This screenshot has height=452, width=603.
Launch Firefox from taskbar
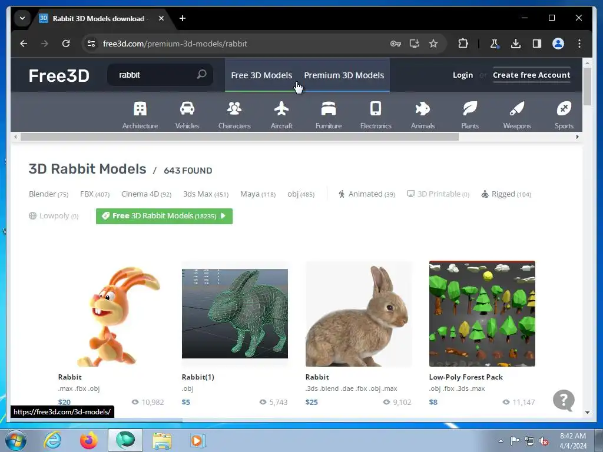[88, 440]
